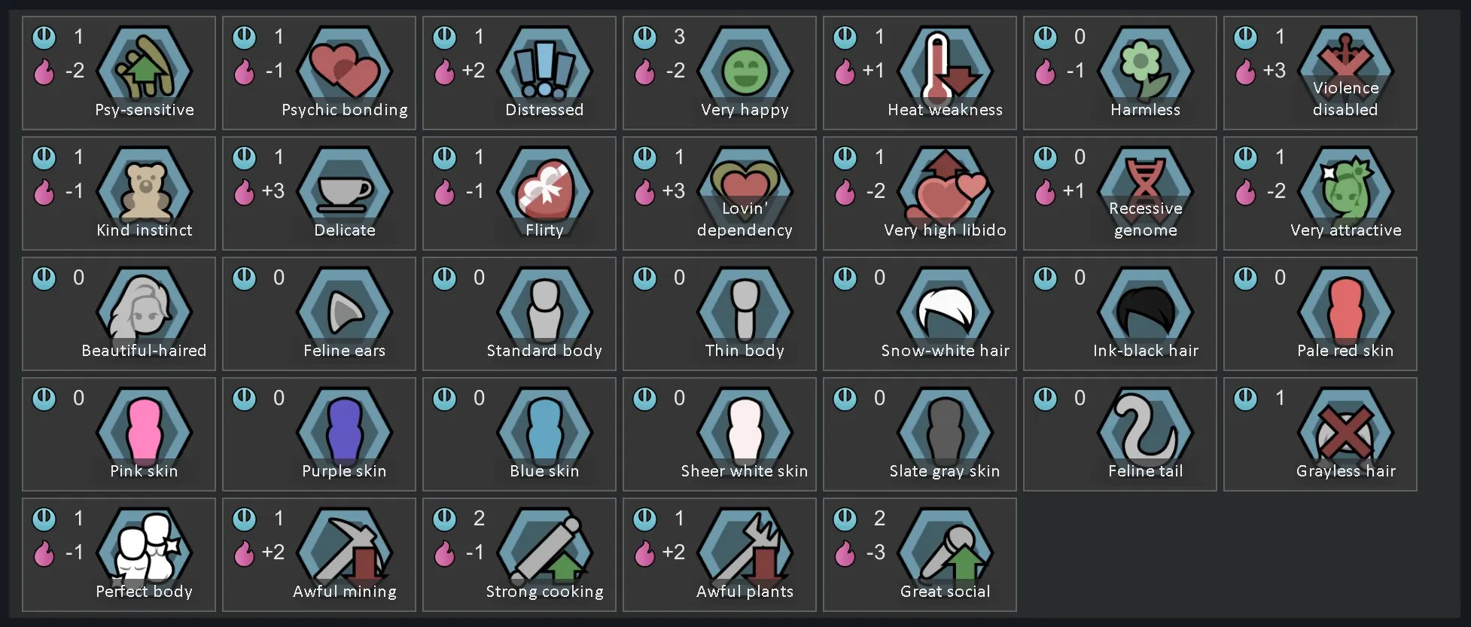
Task: Click the Feline tail gene
Action: click(x=1146, y=431)
